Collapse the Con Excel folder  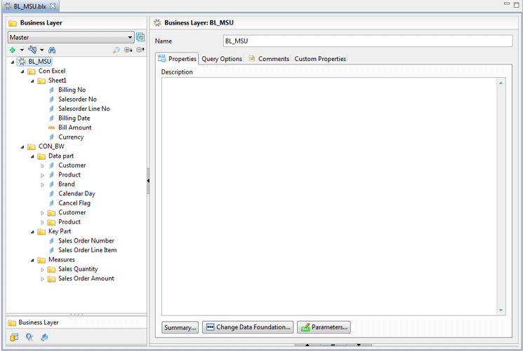(22, 71)
